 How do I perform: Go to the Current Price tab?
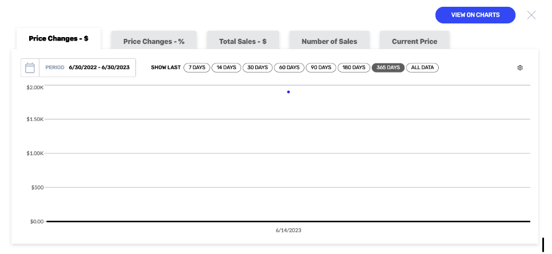point(415,41)
